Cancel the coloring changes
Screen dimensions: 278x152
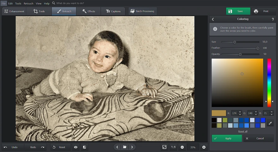pyautogui.click(x=258, y=138)
